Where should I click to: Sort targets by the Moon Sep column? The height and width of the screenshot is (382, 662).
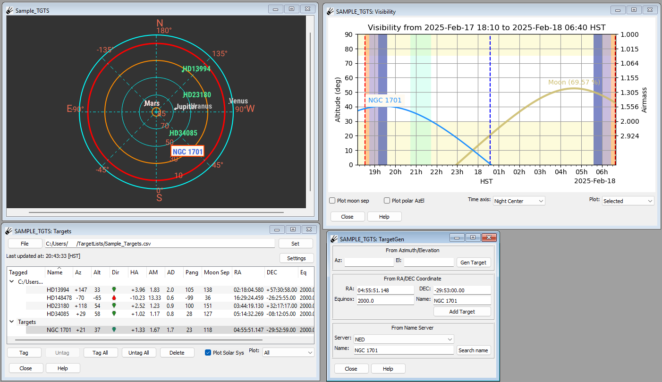tap(217, 272)
